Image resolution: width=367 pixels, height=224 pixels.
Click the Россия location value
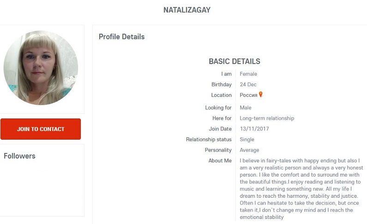coord(248,95)
